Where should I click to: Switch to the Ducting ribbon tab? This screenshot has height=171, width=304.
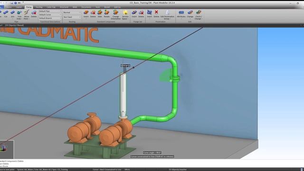tap(39, 7)
